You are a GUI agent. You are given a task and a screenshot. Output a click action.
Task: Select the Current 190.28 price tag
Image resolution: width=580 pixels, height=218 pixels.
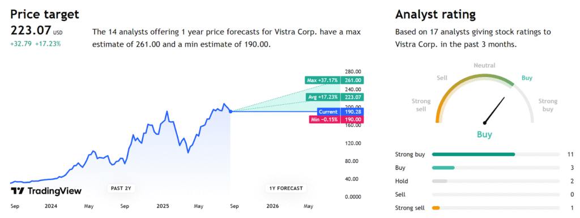click(x=340, y=112)
